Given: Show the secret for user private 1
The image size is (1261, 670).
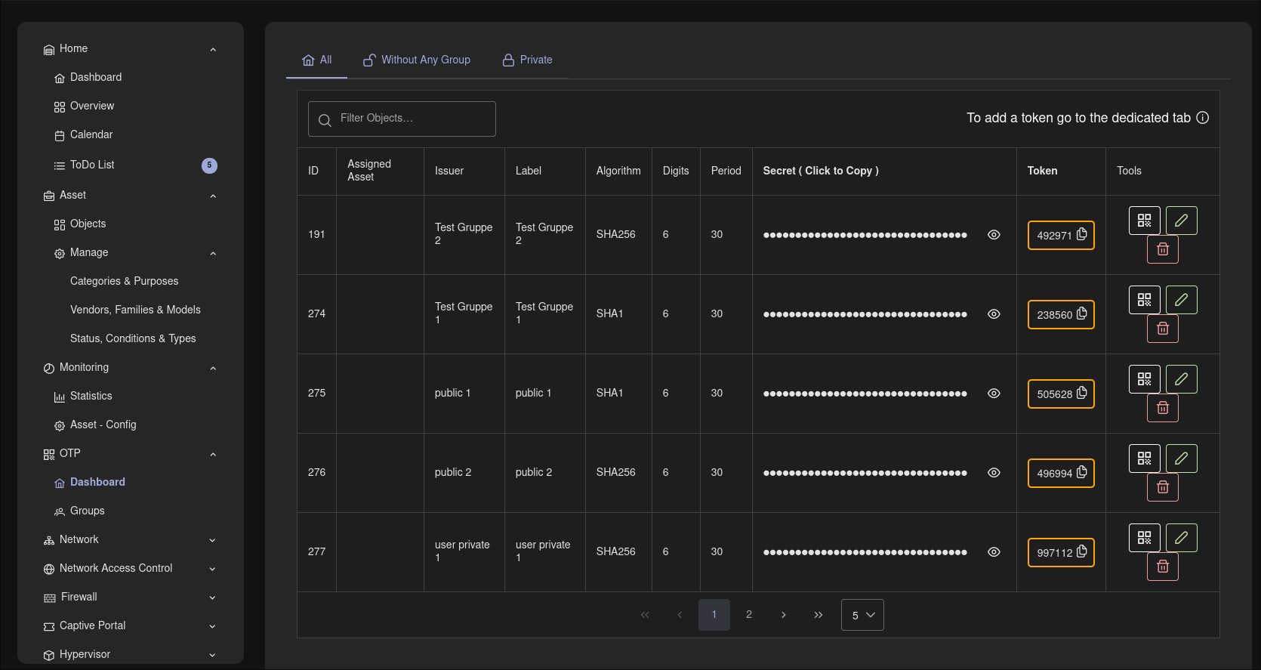Looking at the screenshot, I should click(x=994, y=552).
